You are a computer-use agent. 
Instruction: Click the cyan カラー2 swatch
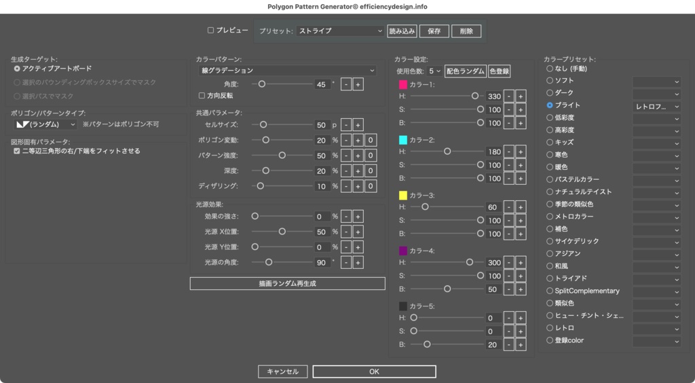tap(403, 140)
